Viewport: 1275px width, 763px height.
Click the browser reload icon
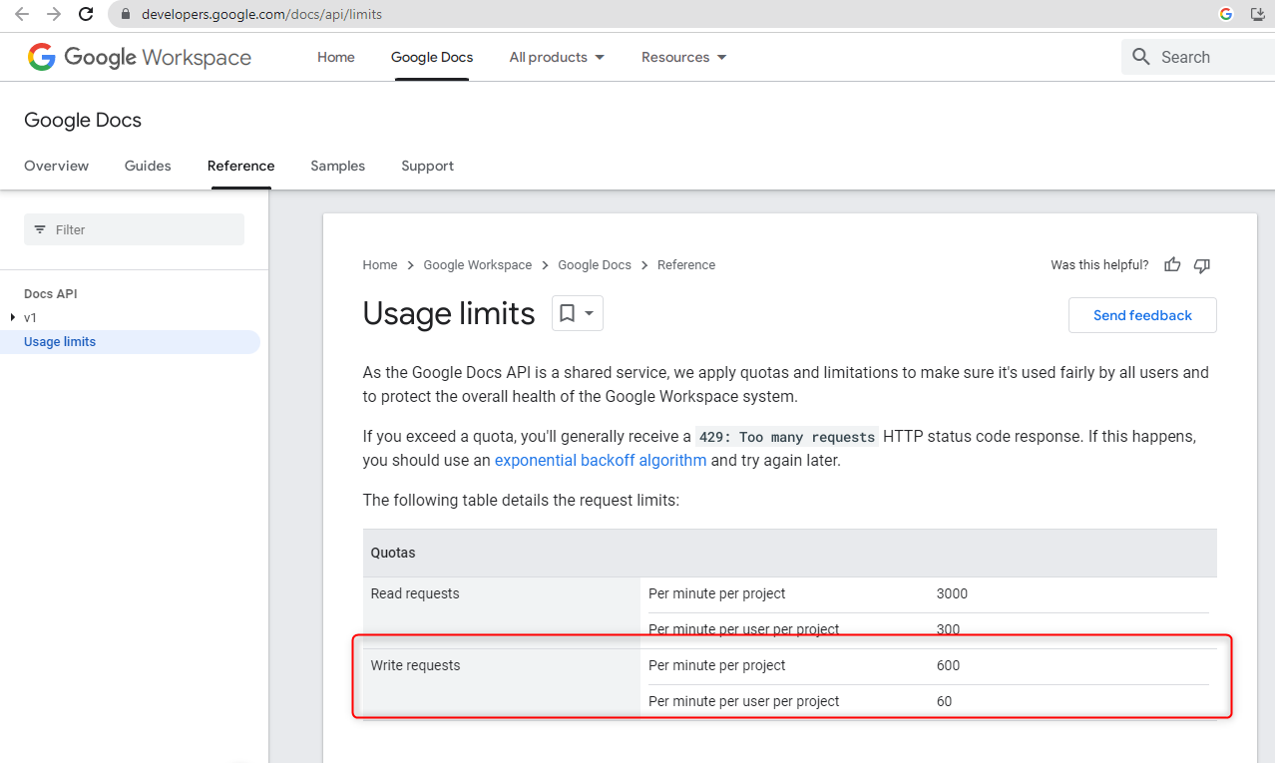tap(87, 14)
